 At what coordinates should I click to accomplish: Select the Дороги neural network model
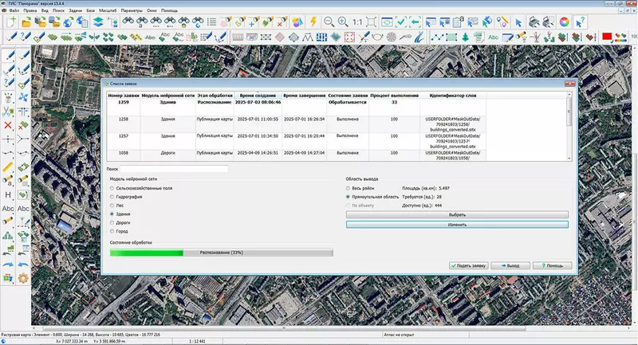pyautogui.click(x=112, y=222)
